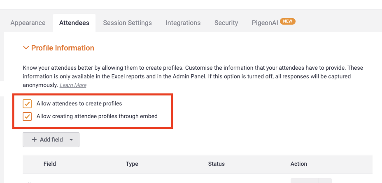
Task: Click the plus icon on Add field
Action: (x=34, y=140)
